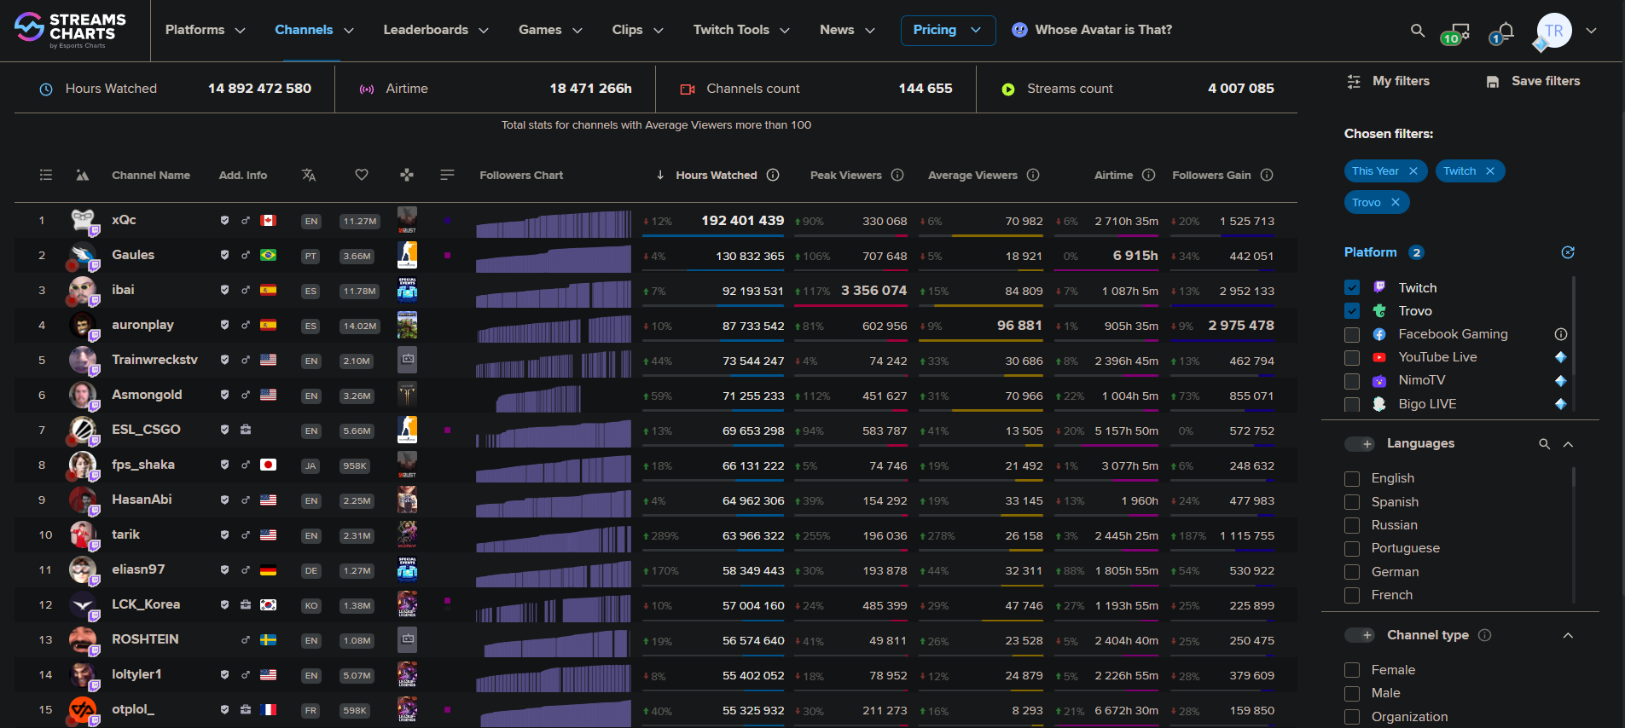Collapse the Languages filter section
1625x728 pixels.
[1568, 444]
